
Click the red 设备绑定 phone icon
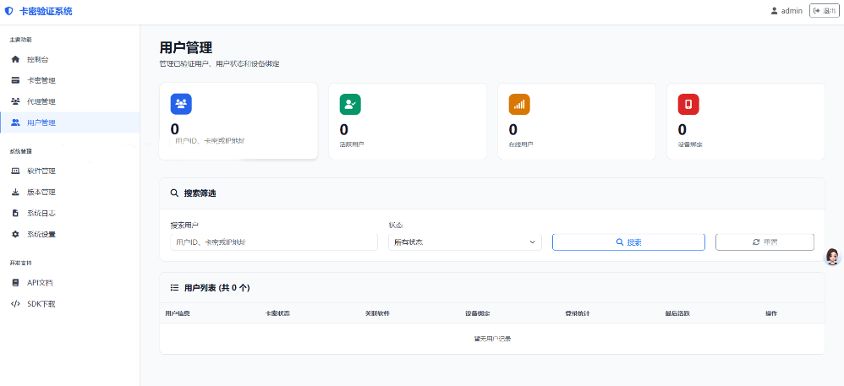pos(688,104)
